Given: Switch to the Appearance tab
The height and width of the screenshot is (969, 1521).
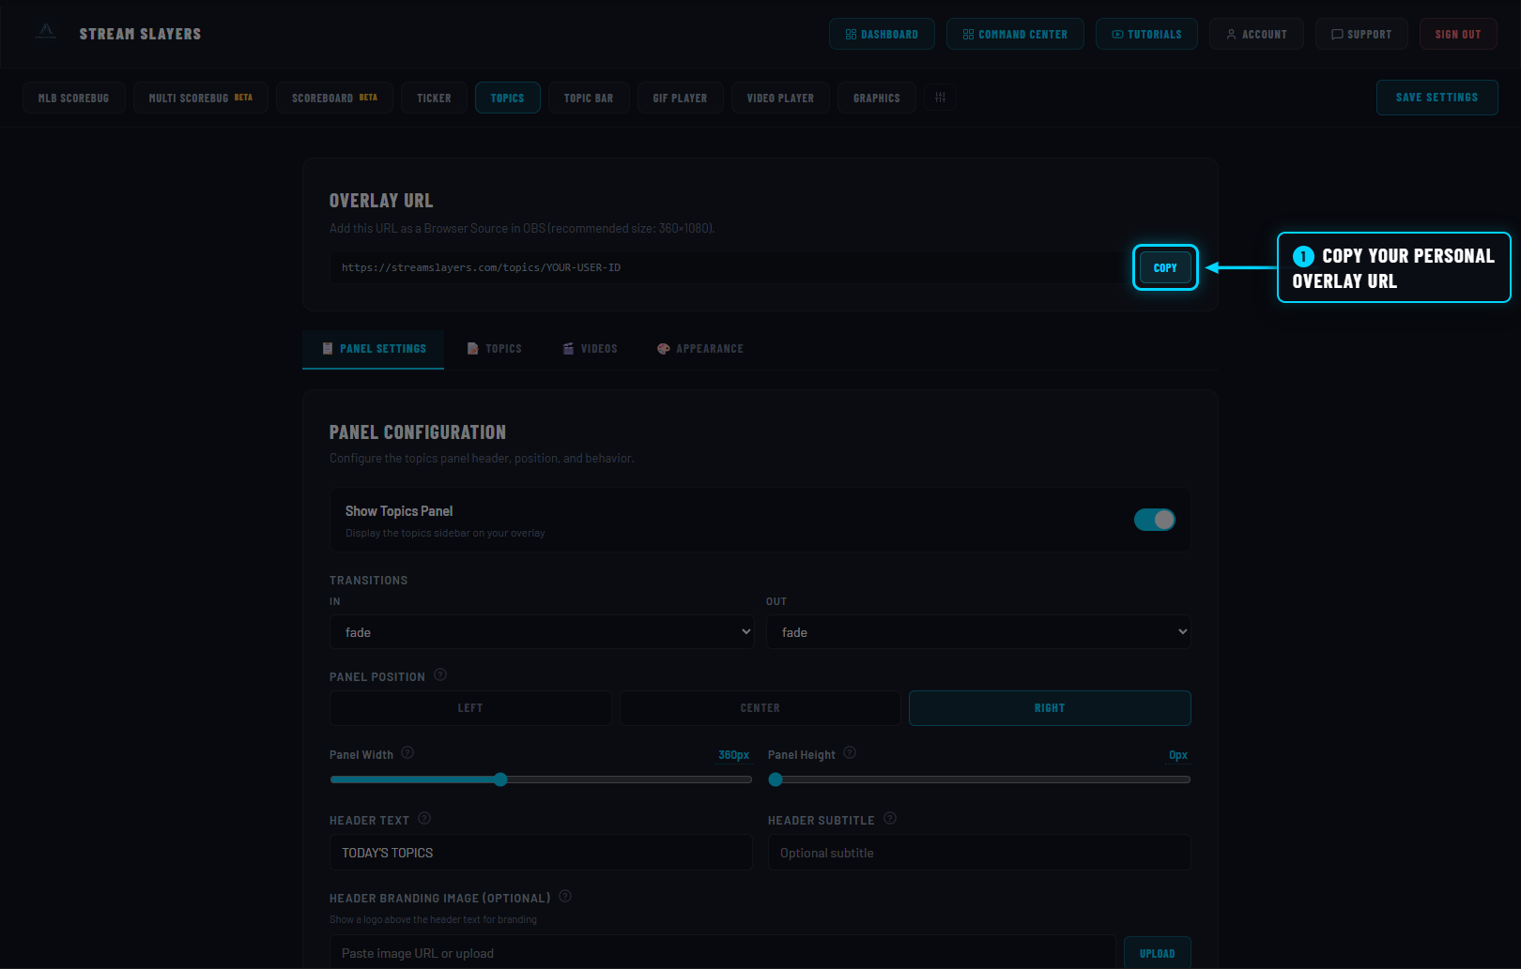Looking at the screenshot, I should (700, 349).
